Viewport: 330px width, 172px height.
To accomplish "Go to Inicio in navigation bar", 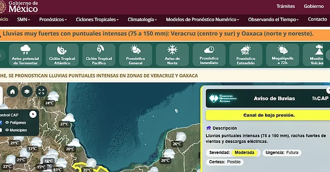I will pos(4,19).
